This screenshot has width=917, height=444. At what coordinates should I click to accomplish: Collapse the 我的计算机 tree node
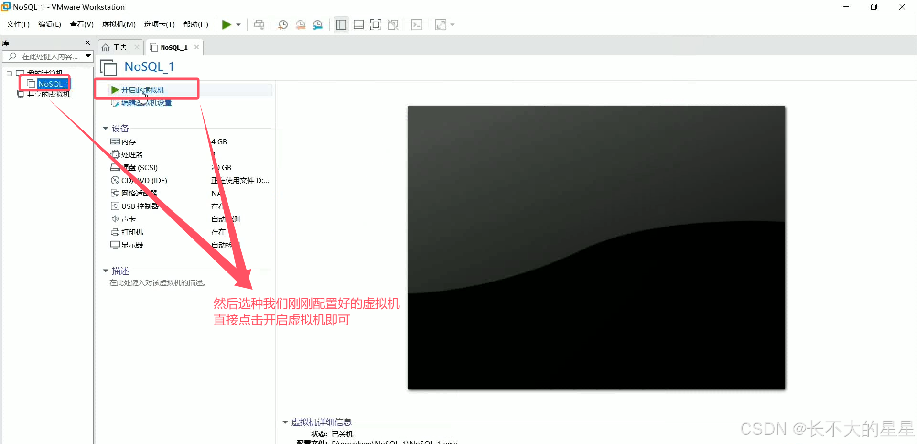click(x=9, y=74)
